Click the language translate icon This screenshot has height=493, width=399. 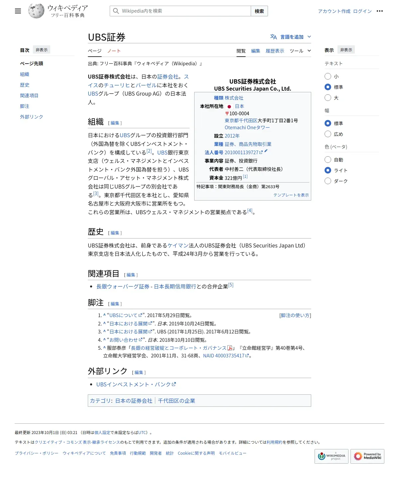tap(273, 37)
